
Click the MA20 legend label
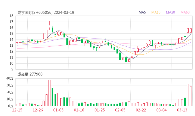[170, 12]
